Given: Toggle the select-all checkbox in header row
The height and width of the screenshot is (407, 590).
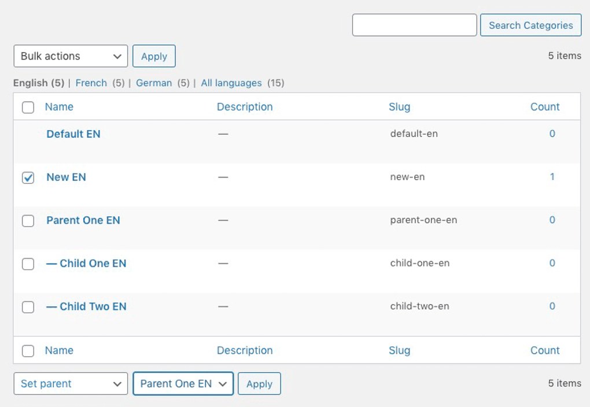Looking at the screenshot, I should [x=28, y=107].
